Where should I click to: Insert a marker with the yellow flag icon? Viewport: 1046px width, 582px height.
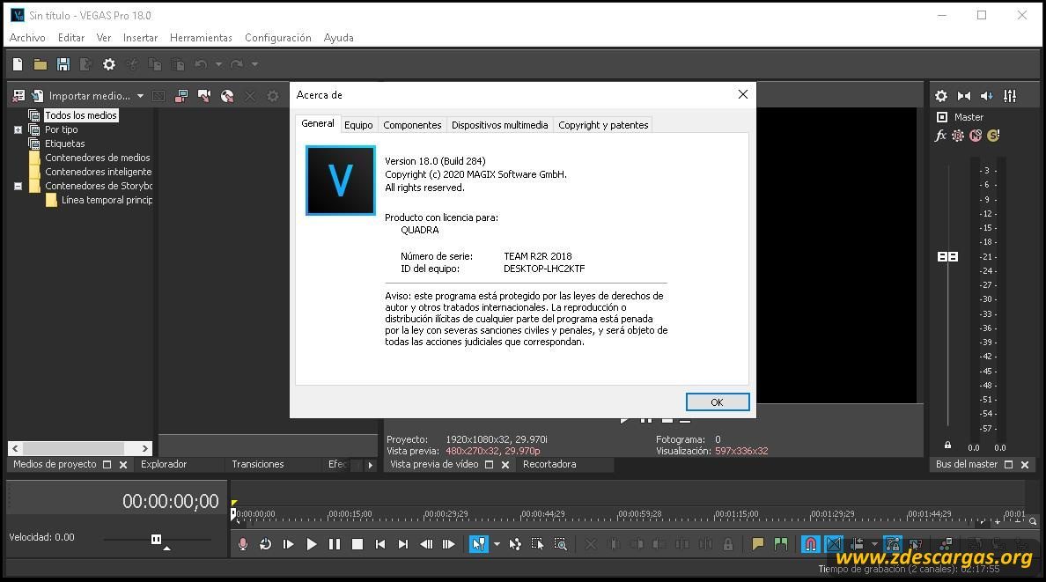pos(758,545)
